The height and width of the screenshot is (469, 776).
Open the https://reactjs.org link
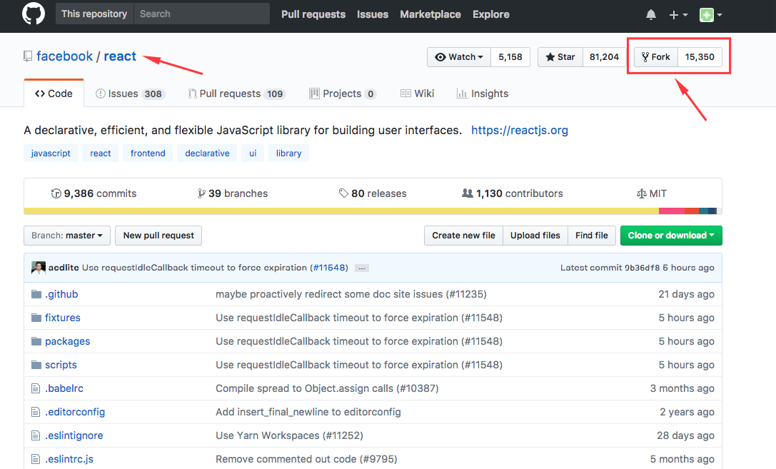coord(520,130)
